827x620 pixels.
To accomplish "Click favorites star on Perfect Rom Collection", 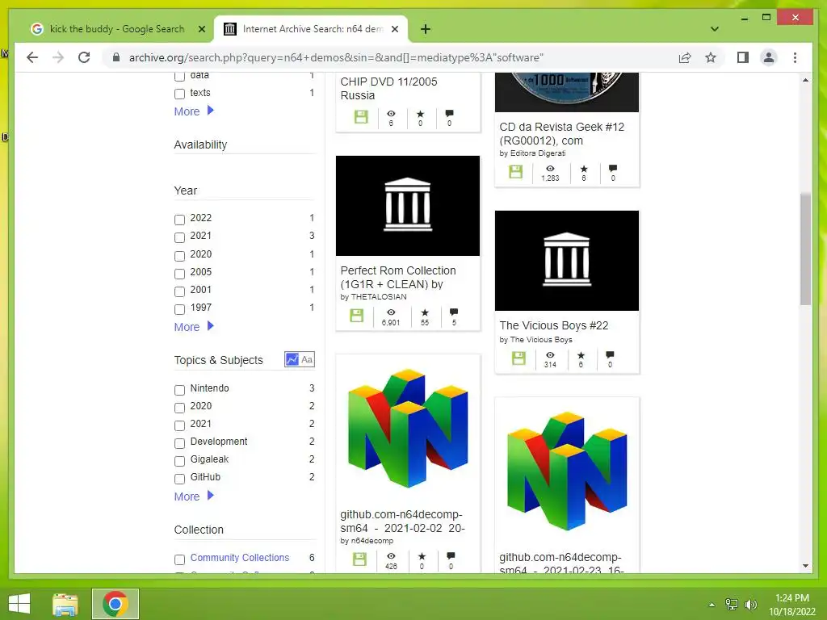I will [x=425, y=312].
